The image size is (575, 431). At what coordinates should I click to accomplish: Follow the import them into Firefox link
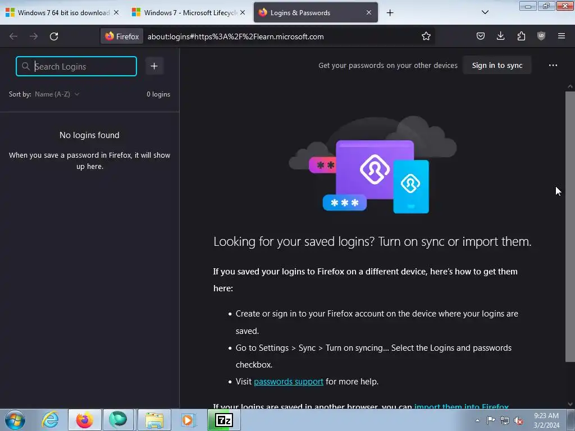click(462, 406)
